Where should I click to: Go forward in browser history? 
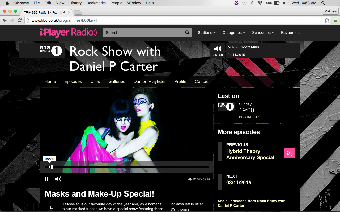coord(12,20)
